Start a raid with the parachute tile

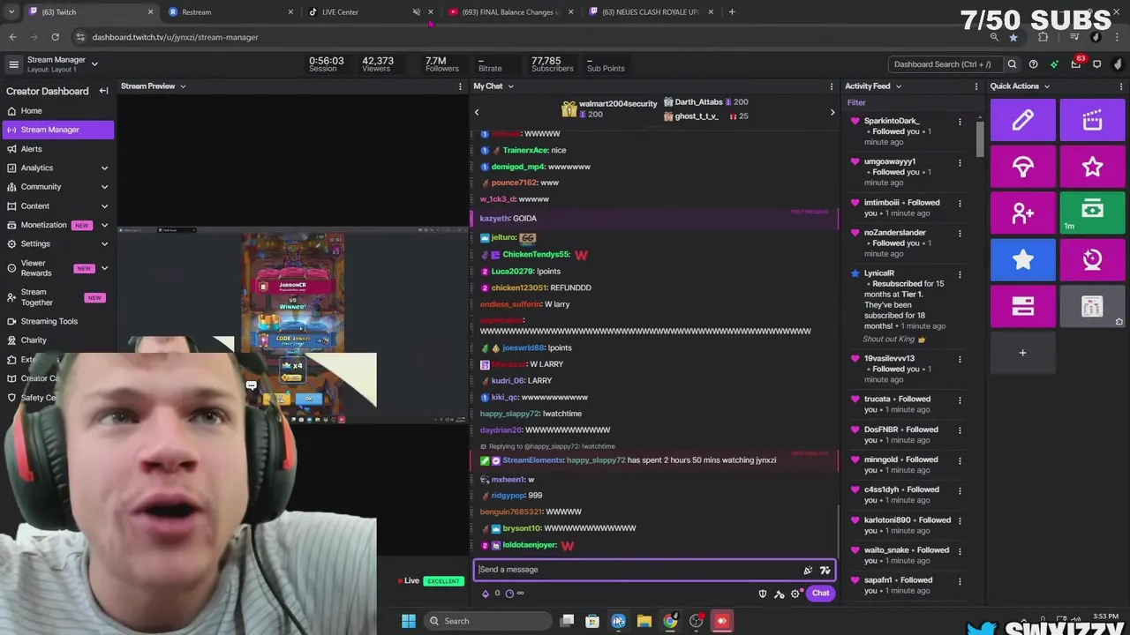pos(1022,166)
